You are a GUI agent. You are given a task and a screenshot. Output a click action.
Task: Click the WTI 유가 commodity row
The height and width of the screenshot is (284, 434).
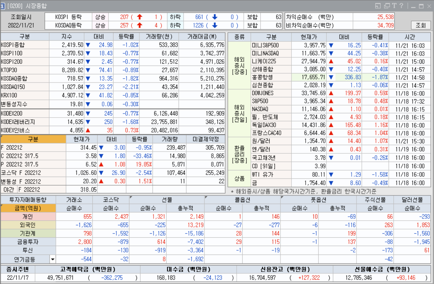[271, 175]
